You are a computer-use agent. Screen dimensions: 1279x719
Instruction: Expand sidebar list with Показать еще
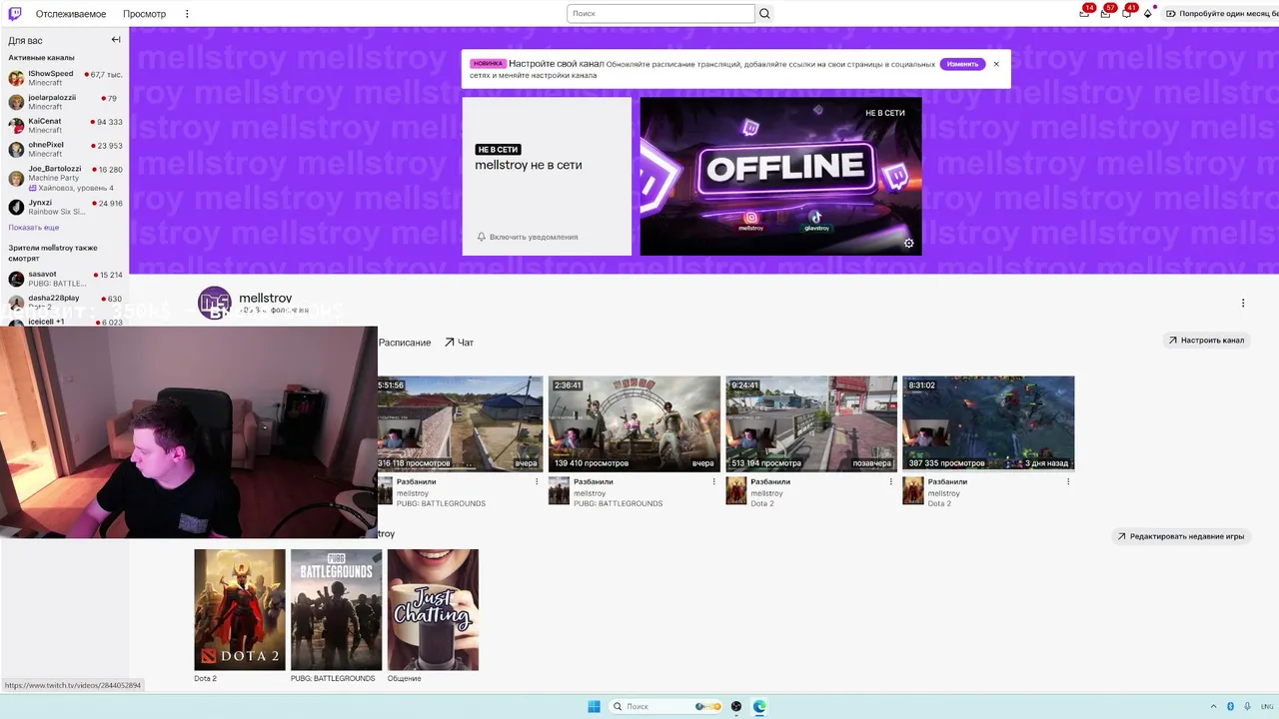[x=34, y=228]
